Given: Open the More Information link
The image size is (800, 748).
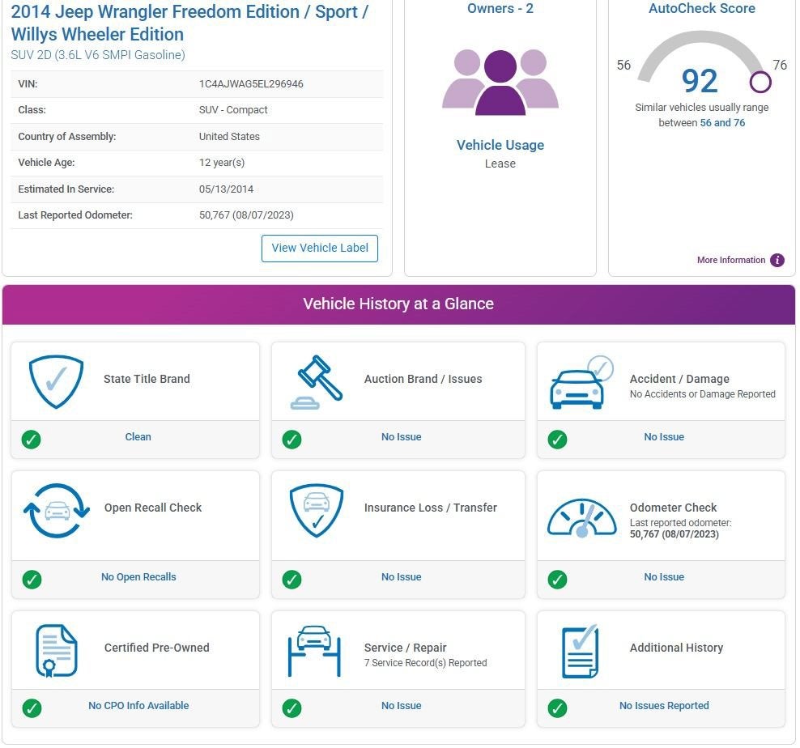Looking at the screenshot, I should [731, 260].
